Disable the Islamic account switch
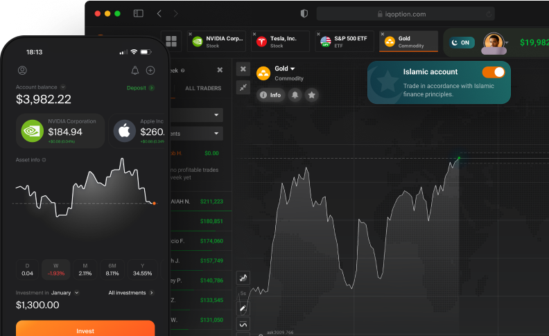Viewport: 549px width, 336px height. click(x=494, y=72)
